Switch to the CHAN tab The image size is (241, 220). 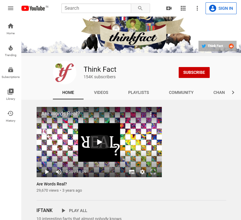point(219,92)
